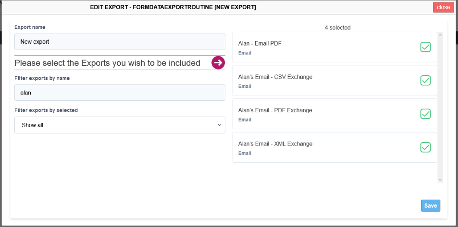Toggle Alan's Email - XML Exchange checkbox
458x227 pixels.
point(425,147)
